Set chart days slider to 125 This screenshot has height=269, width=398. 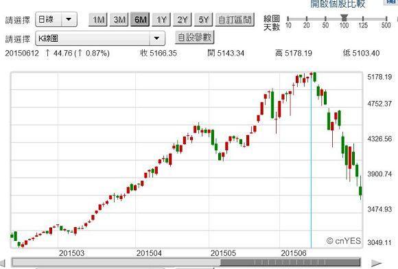pyautogui.click(x=363, y=19)
